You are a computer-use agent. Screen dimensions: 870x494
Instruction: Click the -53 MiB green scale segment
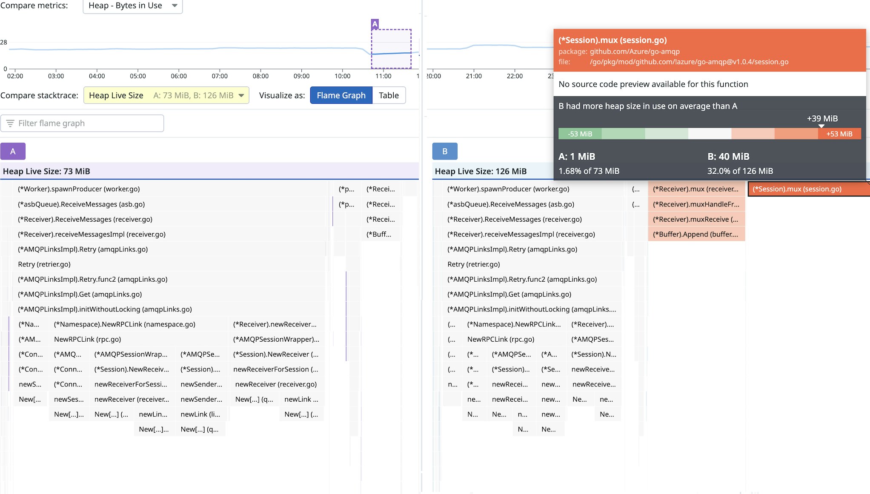click(x=580, y=134)
